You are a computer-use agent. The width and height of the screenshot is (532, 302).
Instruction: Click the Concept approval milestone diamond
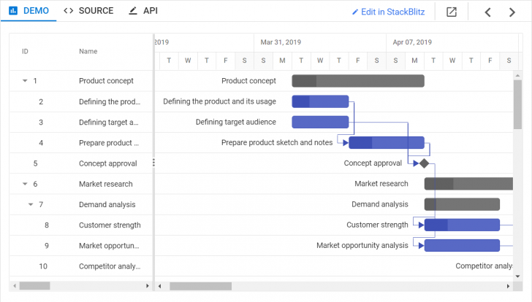pyautogui.click(x=424, y=163)
